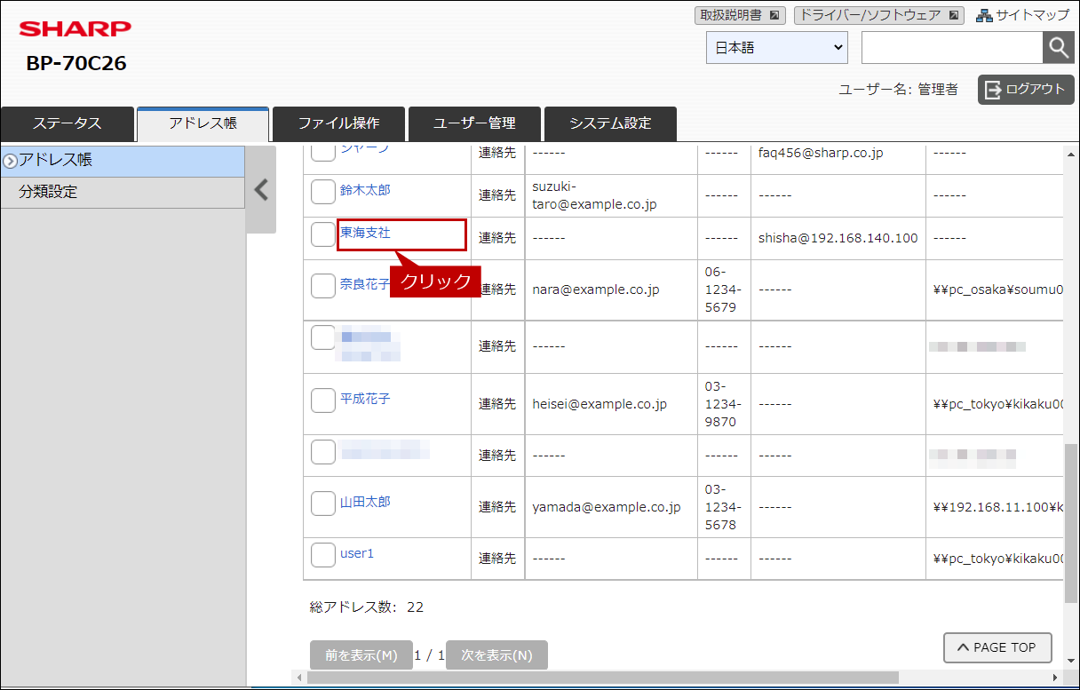Open the 日本語 language dropdown
Viewport: 1080px width, 690px height.
777,48
